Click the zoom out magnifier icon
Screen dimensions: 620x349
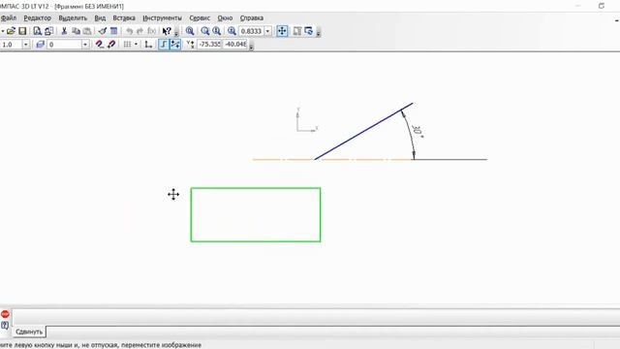[x=204, y=31]
